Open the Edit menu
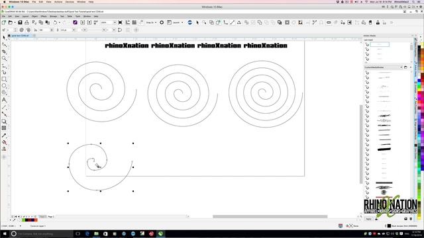This screenshot has height=238, width=424. pyautogui.click(x=10, y=17)
